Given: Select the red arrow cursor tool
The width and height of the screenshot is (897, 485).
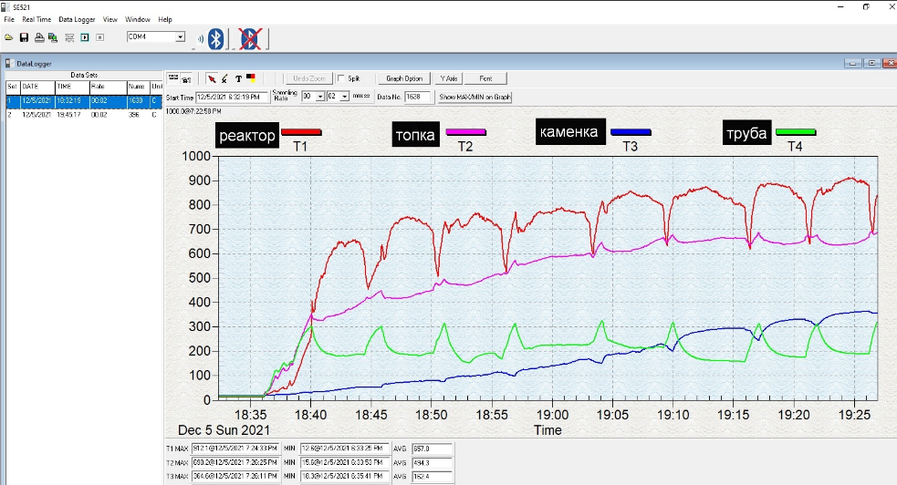Looking at the screenshot, I should [x=212, y=79].
